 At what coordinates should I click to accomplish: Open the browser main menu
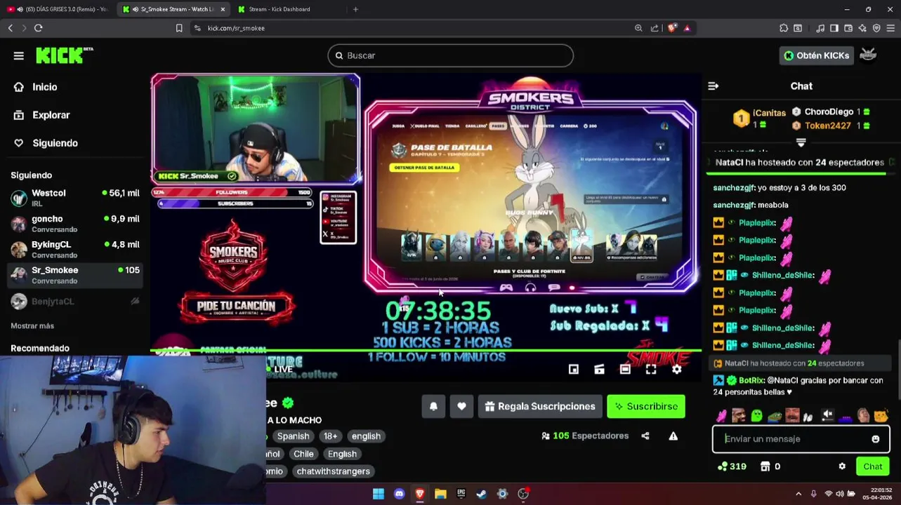[890, 28]
